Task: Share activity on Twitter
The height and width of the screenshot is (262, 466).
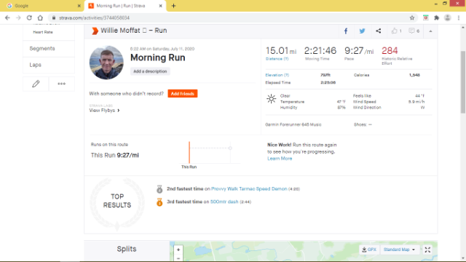Action: (x=362, y=31)
